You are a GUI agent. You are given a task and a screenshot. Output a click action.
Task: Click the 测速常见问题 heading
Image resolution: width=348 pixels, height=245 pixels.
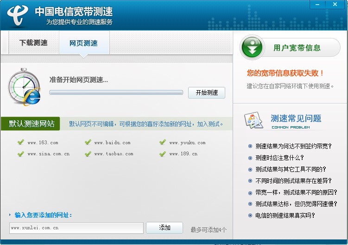296,118
